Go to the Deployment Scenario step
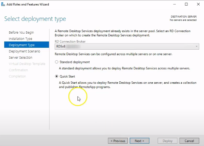The image size is (204, 146). click(x=24, y=51)
